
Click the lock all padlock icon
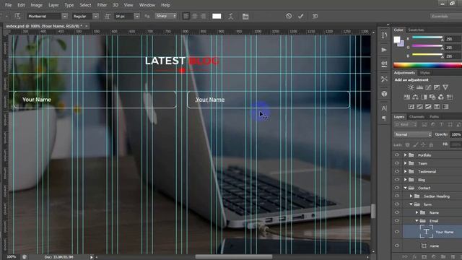431,144
